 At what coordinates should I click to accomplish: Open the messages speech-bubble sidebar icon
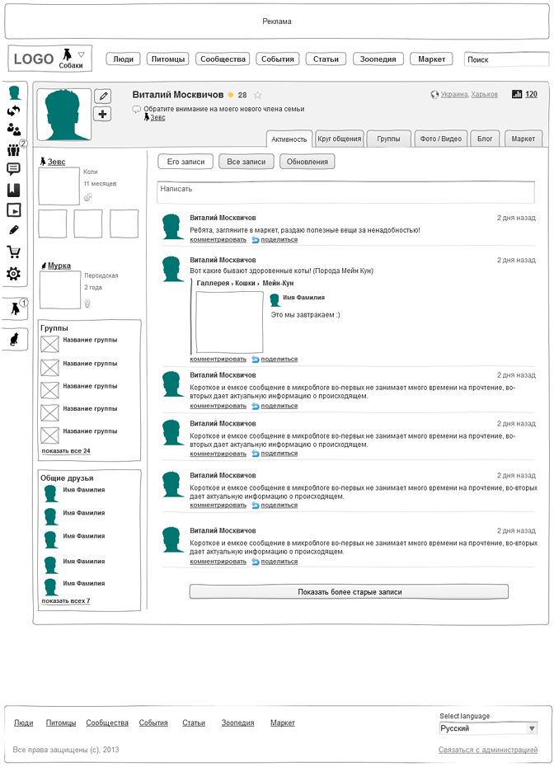point(14,169)
